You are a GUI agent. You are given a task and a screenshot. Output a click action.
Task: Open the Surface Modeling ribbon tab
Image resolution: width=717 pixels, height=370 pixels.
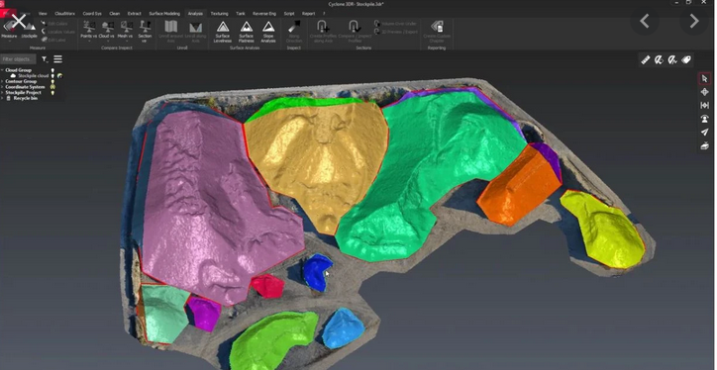coord(164,14)
